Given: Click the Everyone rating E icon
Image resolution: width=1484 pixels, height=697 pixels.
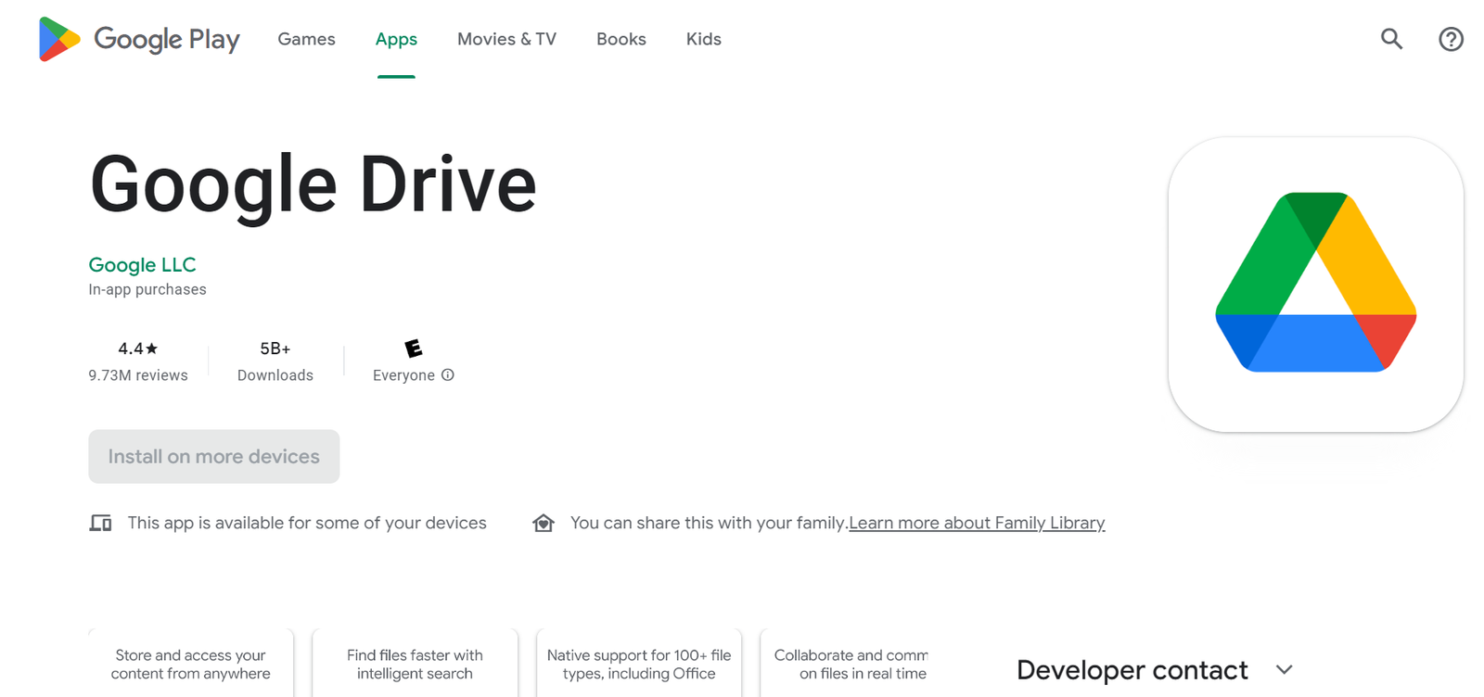Looking at the screenshot, I should point(414,348).
